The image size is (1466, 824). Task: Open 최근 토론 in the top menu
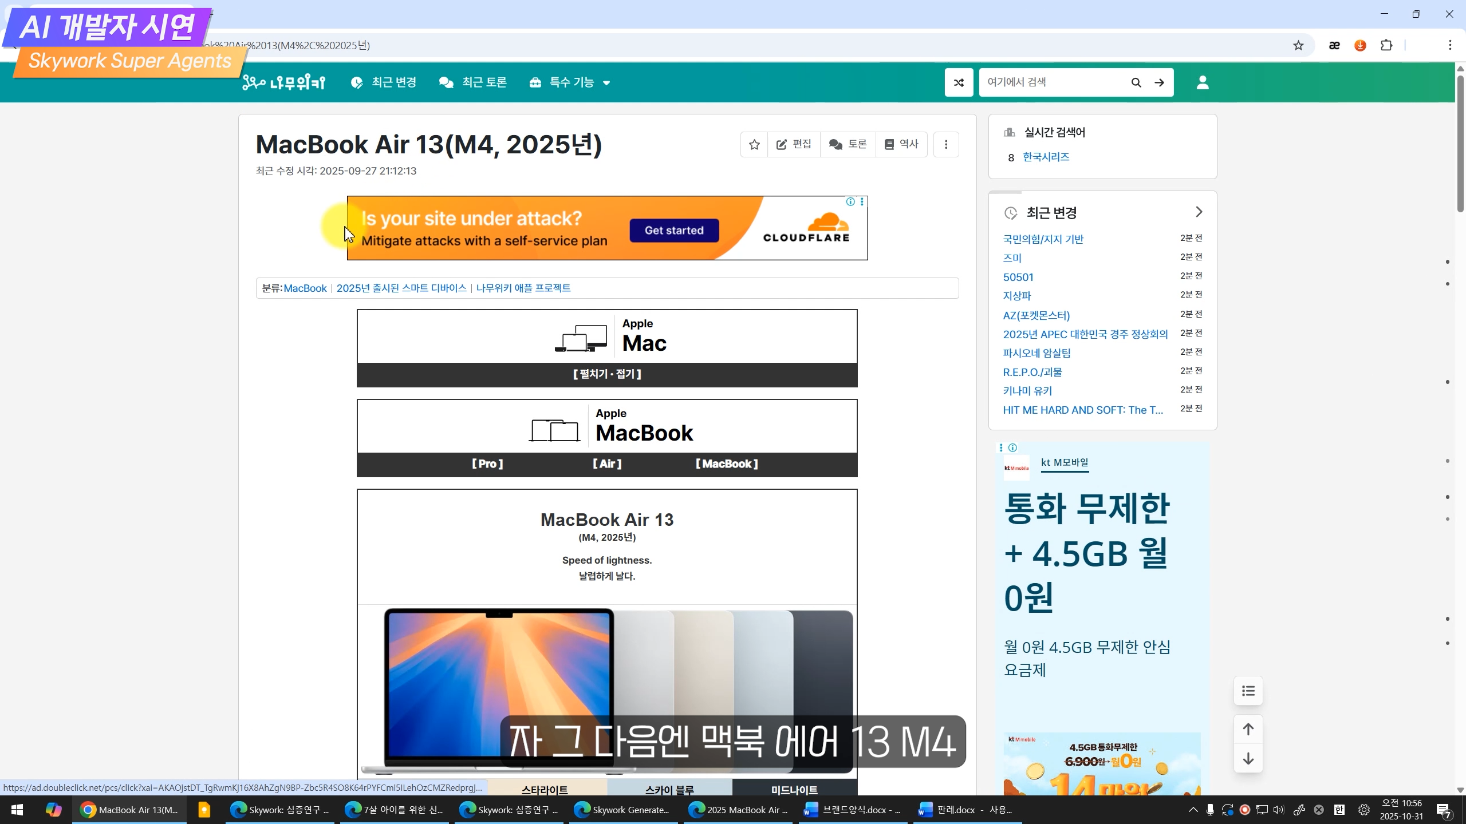473,82
